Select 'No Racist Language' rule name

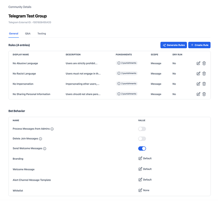coord(24,74)
